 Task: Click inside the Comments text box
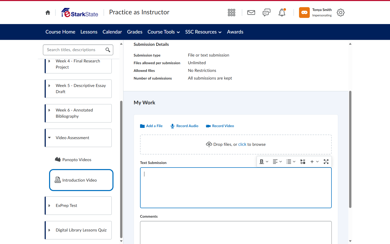236,232
